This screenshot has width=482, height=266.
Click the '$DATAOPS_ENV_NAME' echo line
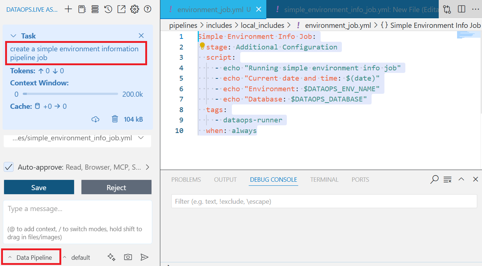[297, 89]
